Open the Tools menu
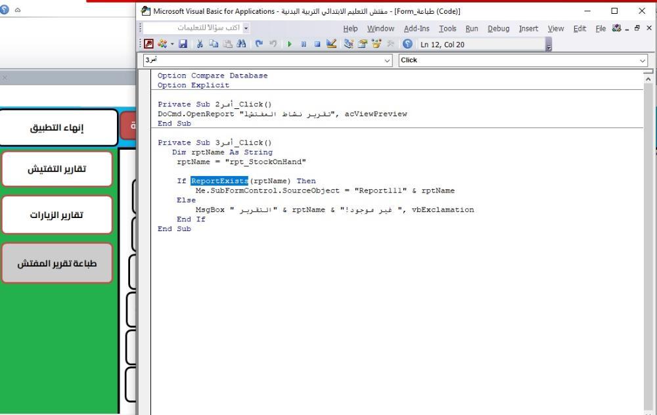 pyautogui.click(x=447, y=28)
